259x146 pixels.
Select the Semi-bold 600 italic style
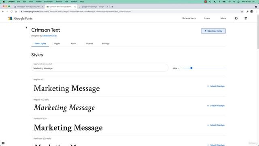216,145
